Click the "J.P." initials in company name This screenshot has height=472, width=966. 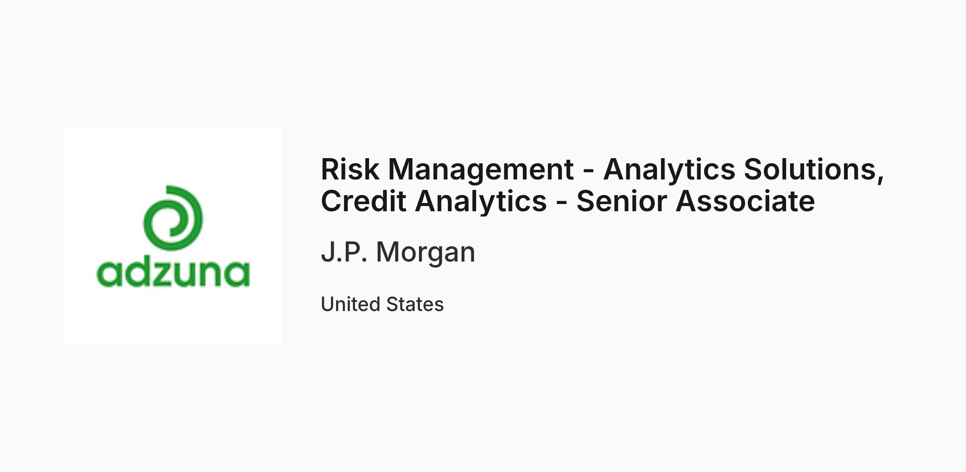pyautogui.click(x=344, y=252)
